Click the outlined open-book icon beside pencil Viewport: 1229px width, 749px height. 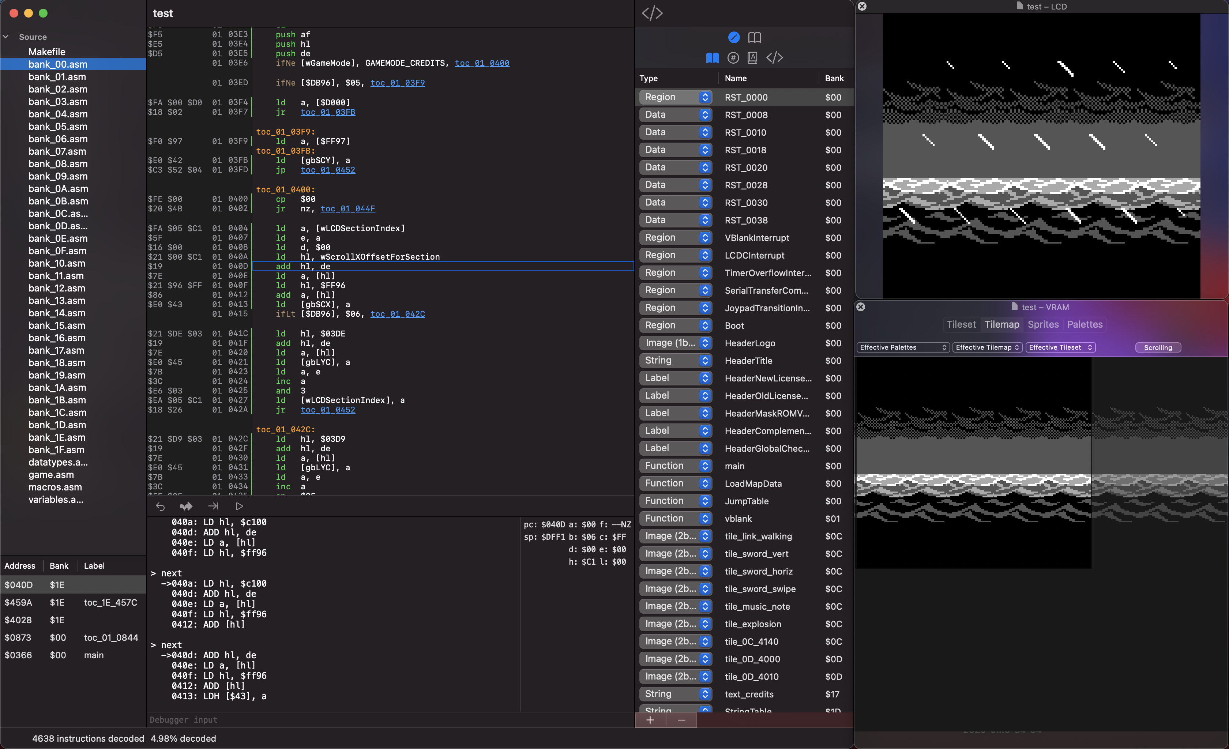click(x=754, y=37)
